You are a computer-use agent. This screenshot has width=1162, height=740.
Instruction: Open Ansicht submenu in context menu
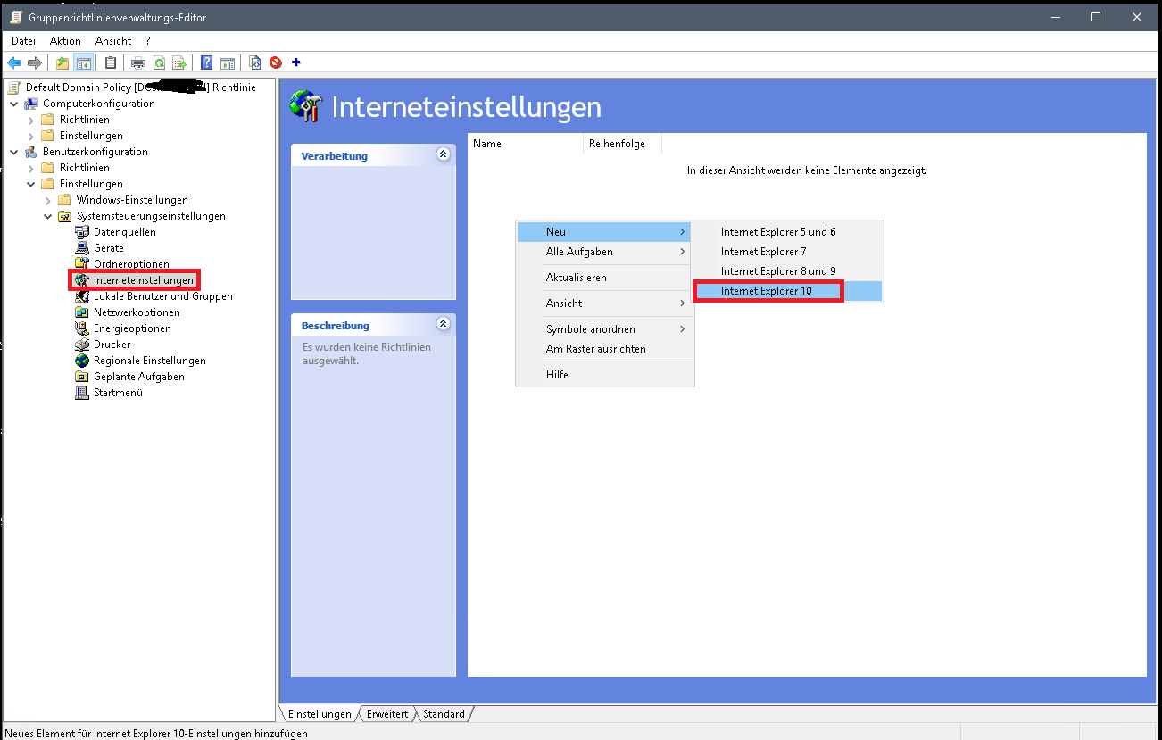point(605,303)
